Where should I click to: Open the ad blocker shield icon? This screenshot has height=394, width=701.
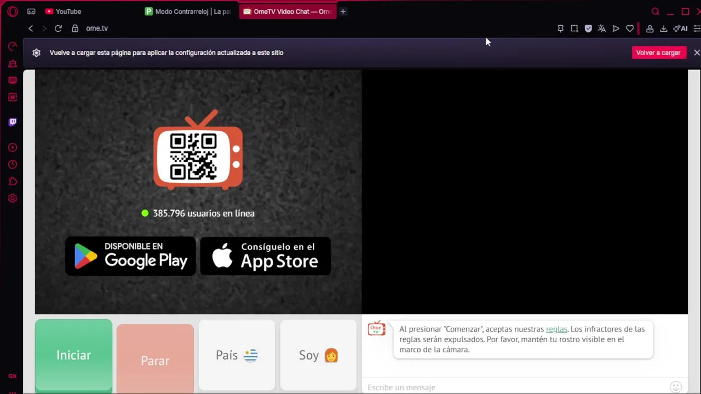point(588,28)
